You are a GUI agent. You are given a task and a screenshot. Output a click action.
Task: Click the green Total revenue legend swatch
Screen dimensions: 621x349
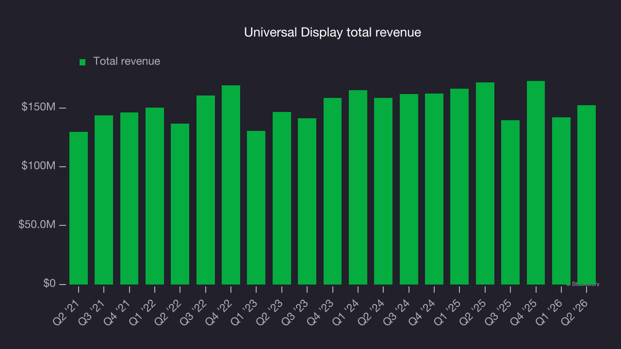82,62
